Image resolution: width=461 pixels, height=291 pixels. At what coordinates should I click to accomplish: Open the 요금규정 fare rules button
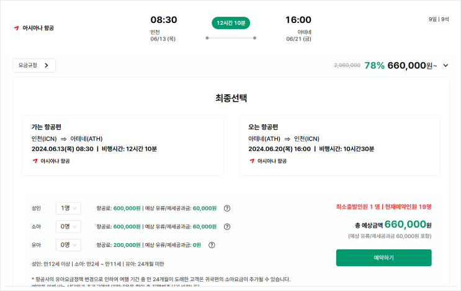34,65
